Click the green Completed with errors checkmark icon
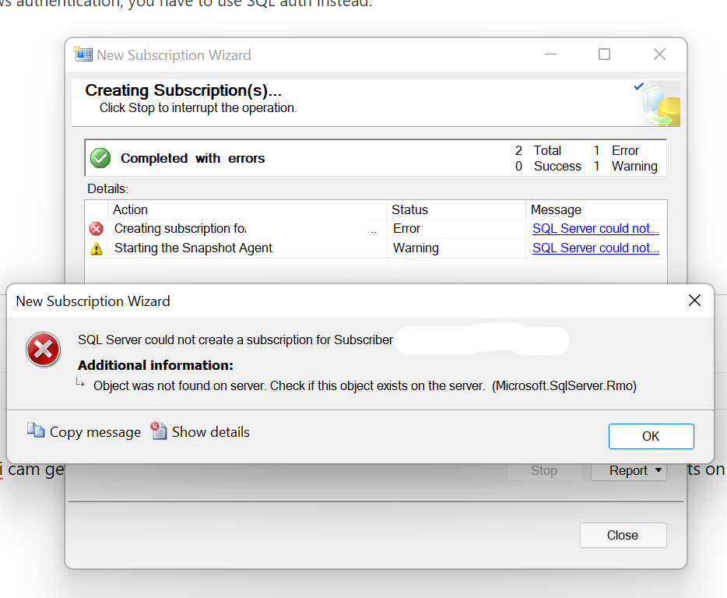 (100, 157)
